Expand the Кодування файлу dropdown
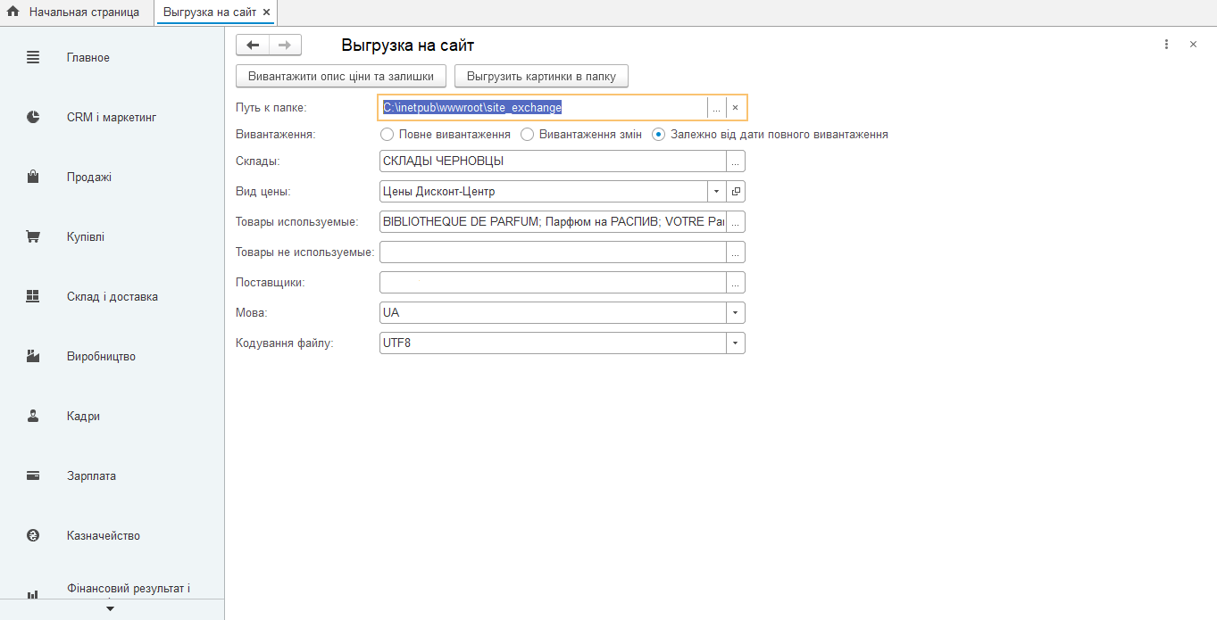 coord(735,343)
